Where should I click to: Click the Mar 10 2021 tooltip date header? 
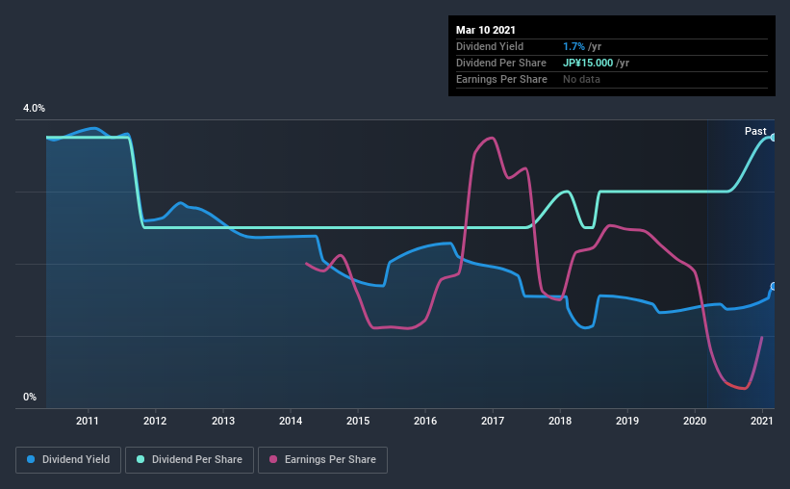click(x=486, y=30)
